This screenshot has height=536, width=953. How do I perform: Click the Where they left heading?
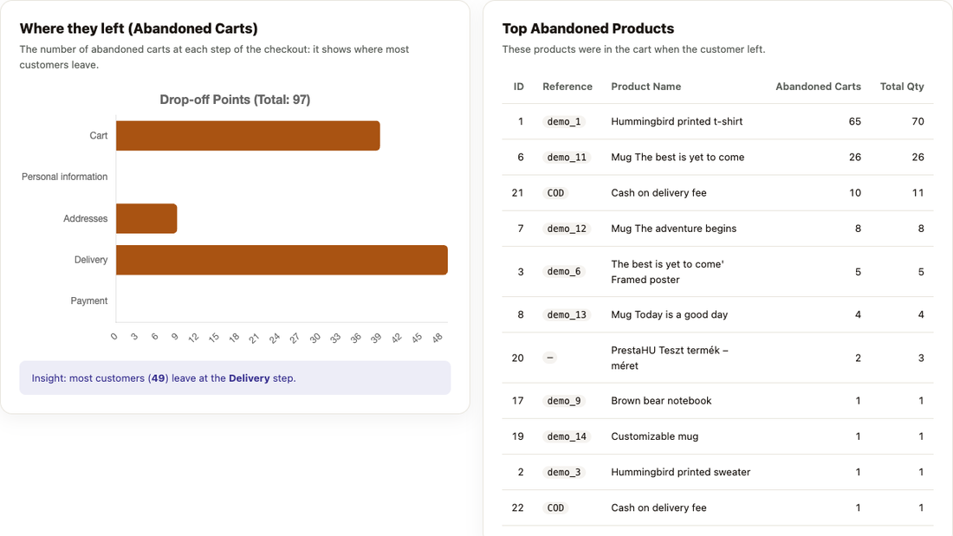139,29
